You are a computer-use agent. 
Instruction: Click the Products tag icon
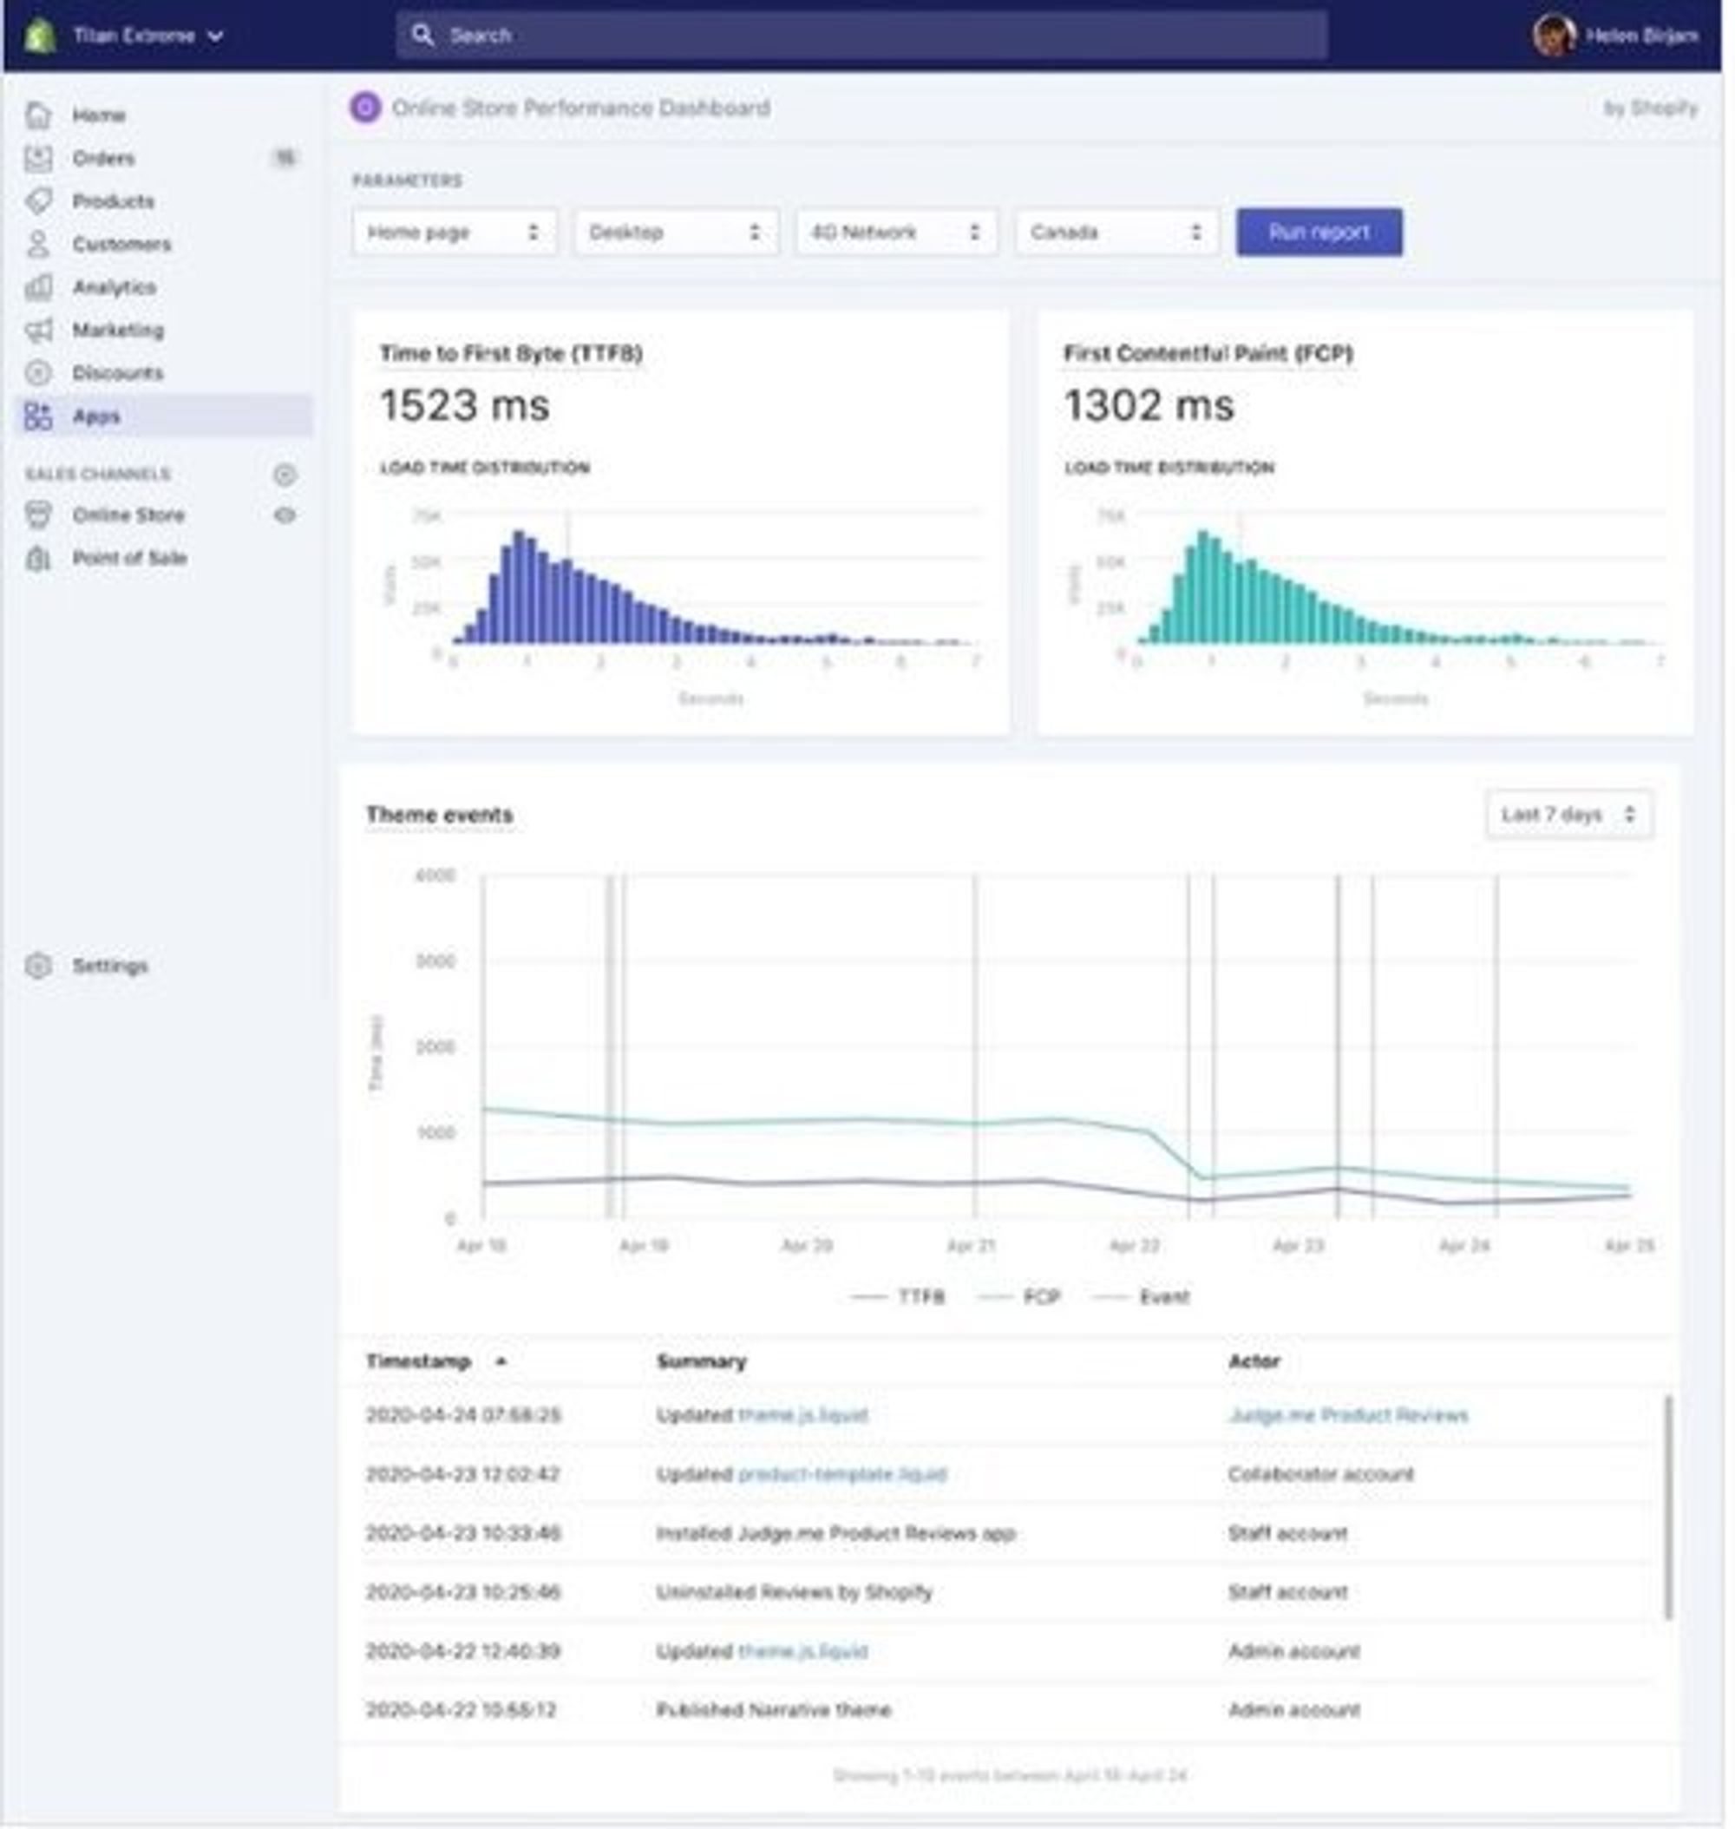(38, 200)
